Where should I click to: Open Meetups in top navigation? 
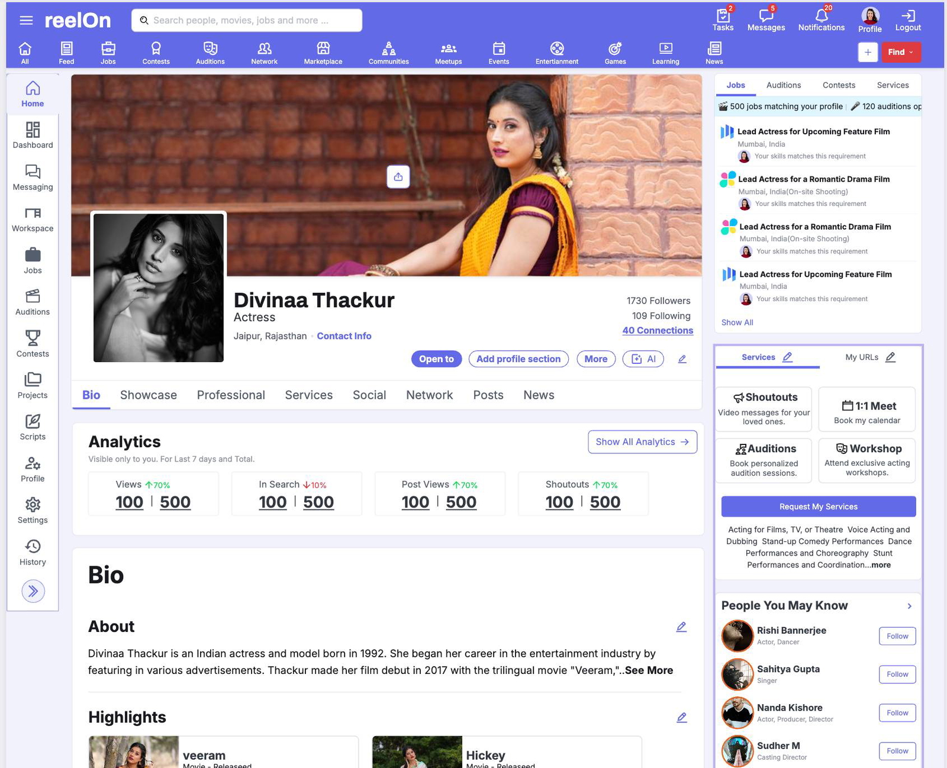coord(449,53)
